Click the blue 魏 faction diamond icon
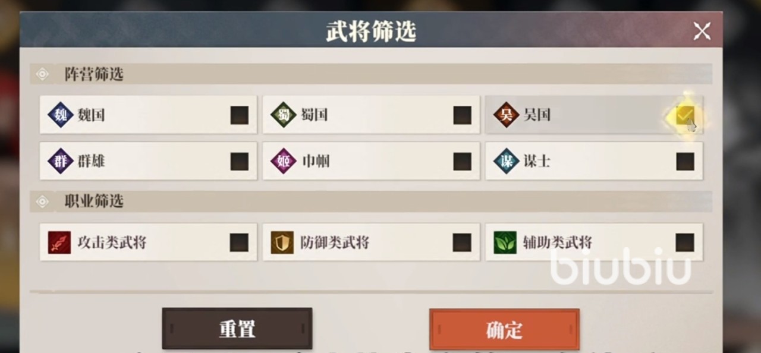Screen dimensions: 761x353 click(x=60, y=115)
